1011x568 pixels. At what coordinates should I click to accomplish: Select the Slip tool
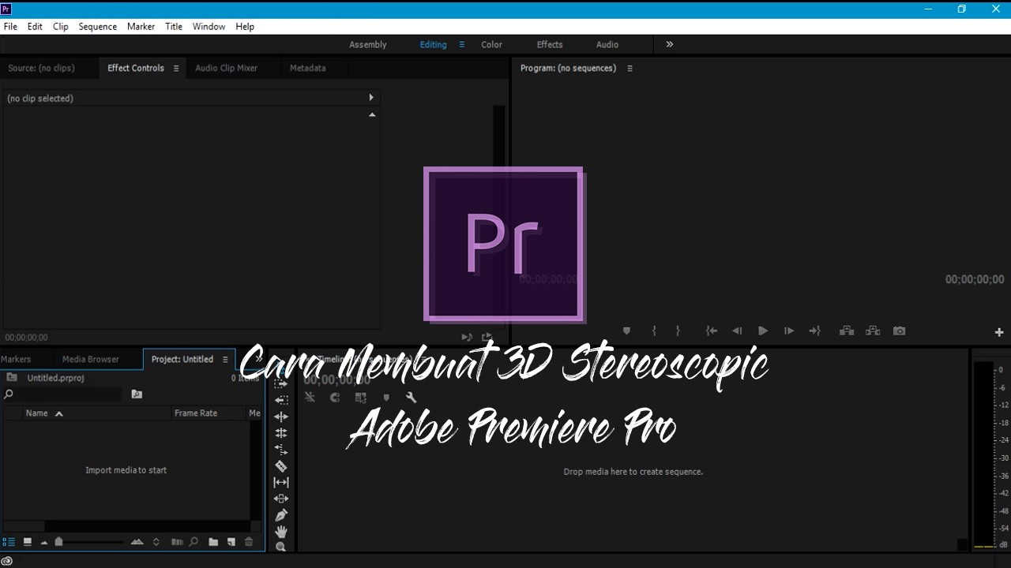click(281, 482)
